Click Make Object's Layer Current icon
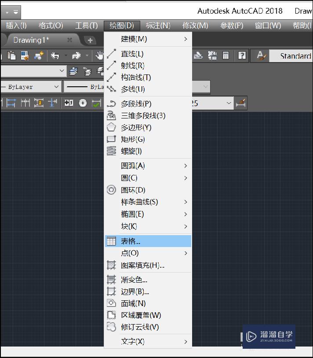This screenshot has width=313, height=358. (x=73, y=71)
